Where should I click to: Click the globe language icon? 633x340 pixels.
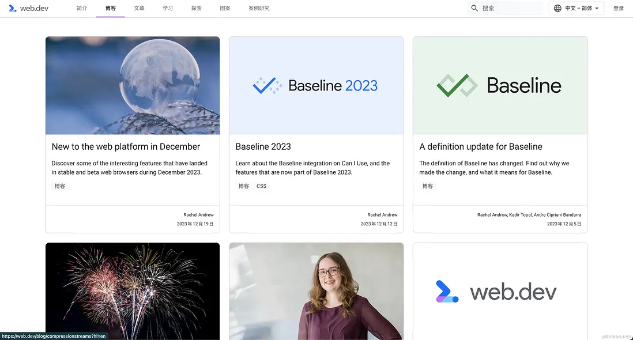(557, 8)
